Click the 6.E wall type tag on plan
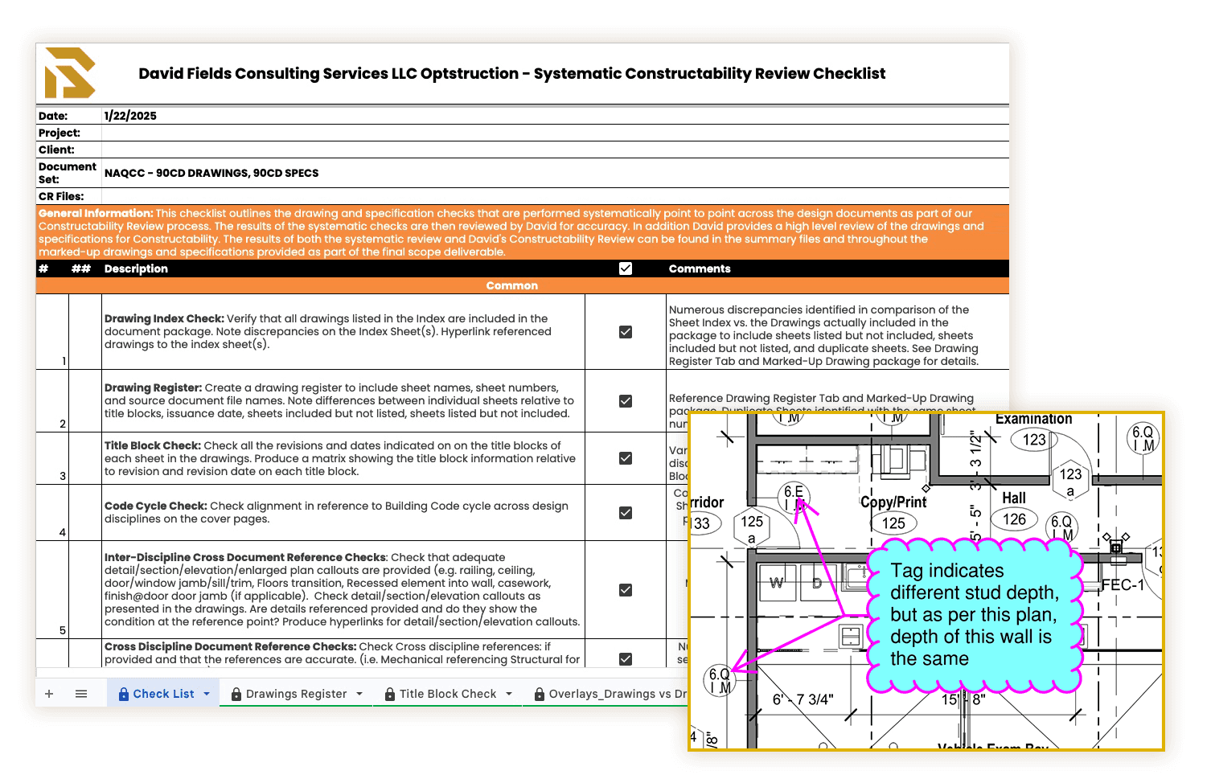 [794, 498]
